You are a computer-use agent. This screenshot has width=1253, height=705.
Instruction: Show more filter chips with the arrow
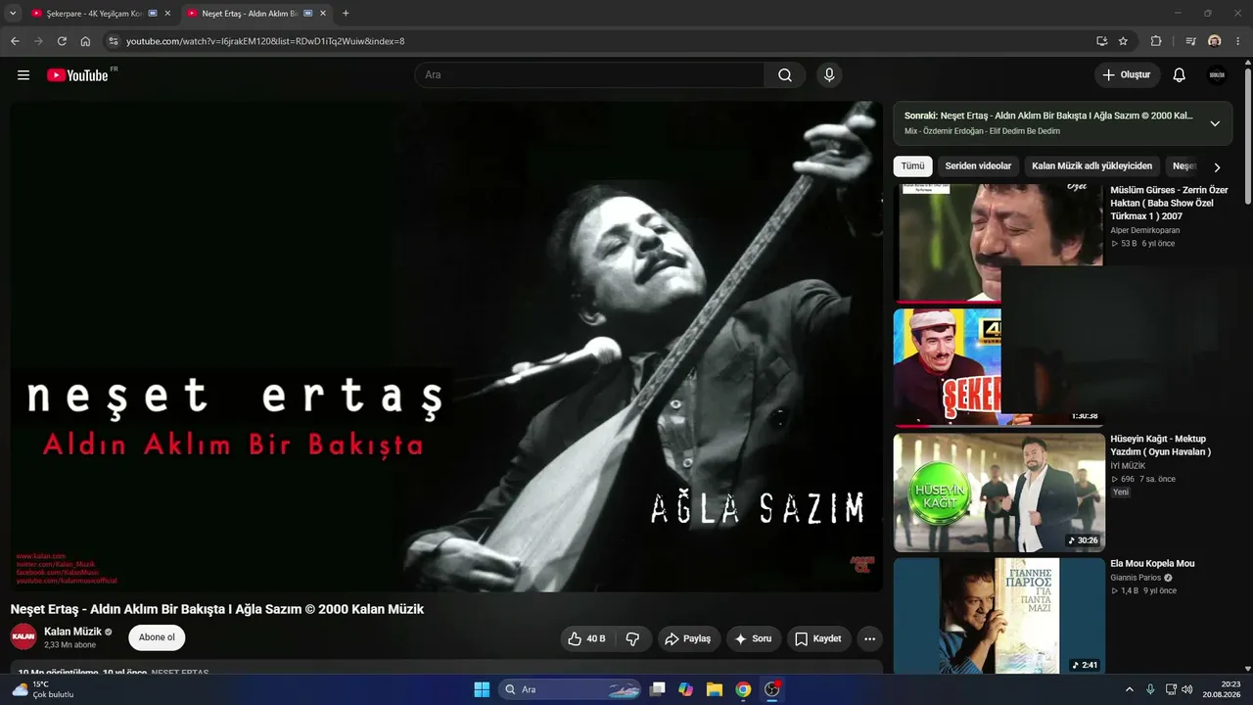1217,167
